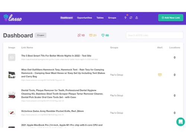Click the Learn button beside Dashboard

point(41,35)
